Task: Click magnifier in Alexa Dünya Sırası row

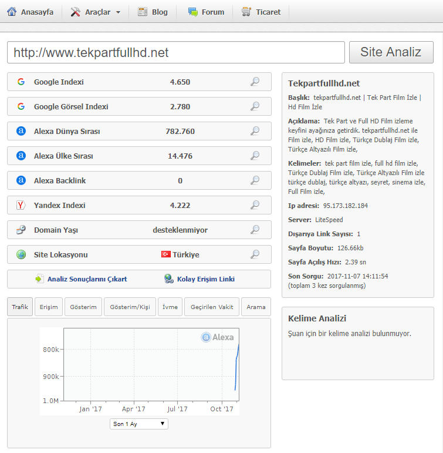Action: coord(255,131)
